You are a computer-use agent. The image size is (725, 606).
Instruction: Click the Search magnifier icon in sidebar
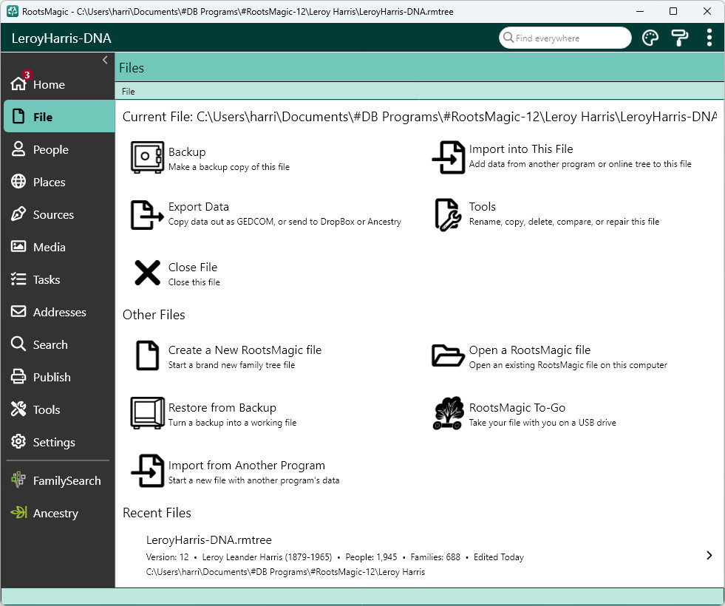coord(18,344)
